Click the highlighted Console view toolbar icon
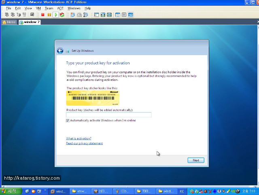The height and width of the screenshot is (195, 259). pyautogui.click(x=130, y=15)
